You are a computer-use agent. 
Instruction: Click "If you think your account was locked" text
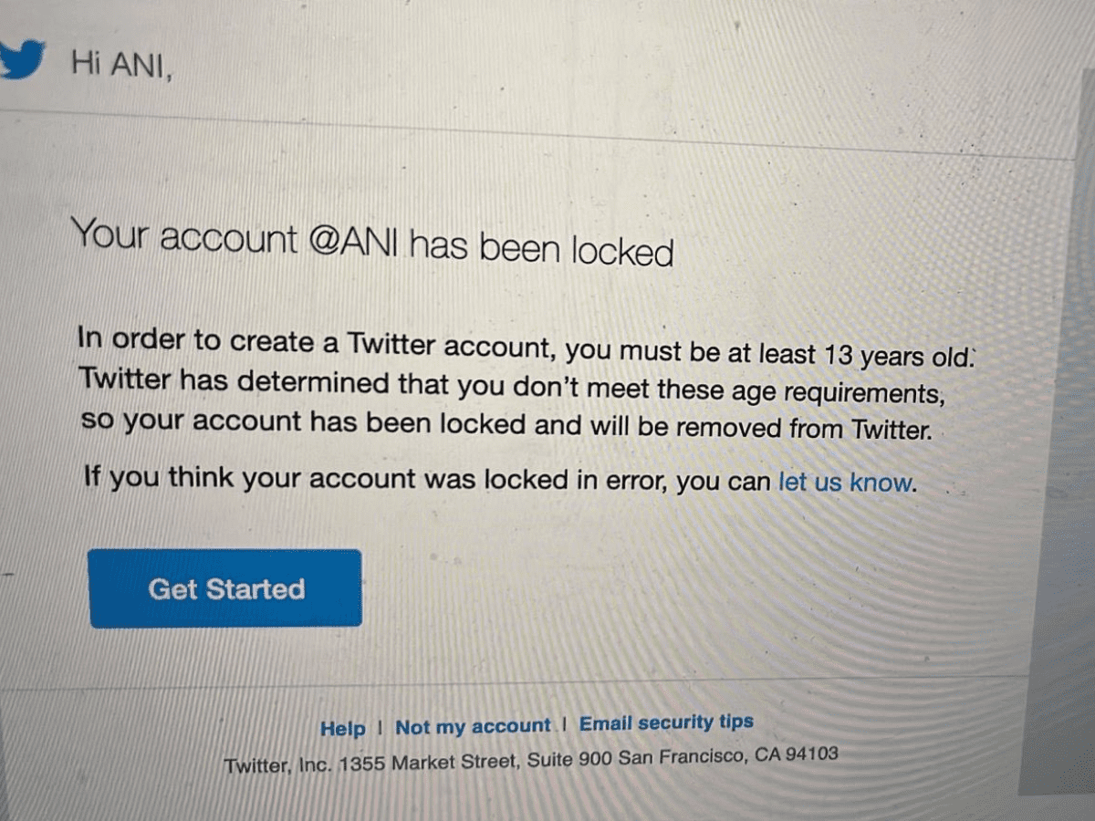coord(310,478)
